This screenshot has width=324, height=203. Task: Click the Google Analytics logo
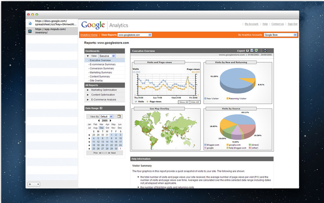(x=105, y=25)
